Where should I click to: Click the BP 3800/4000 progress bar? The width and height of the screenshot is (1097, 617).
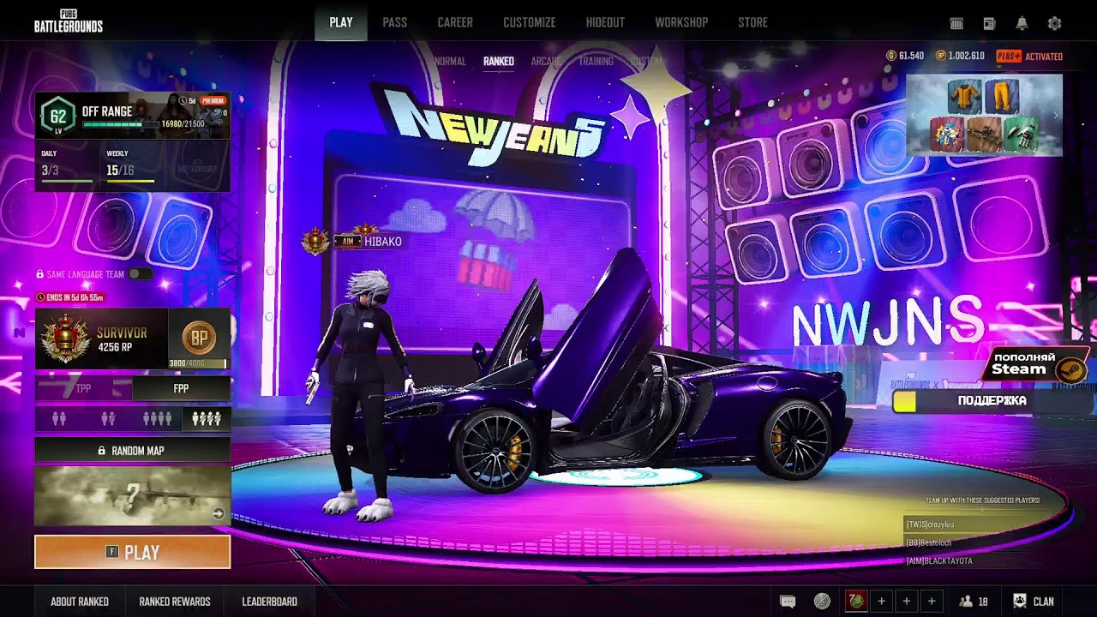click(199, 363)
